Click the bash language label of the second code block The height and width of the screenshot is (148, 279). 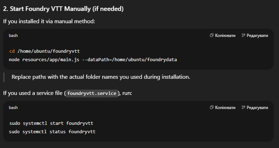pos(13,108)
